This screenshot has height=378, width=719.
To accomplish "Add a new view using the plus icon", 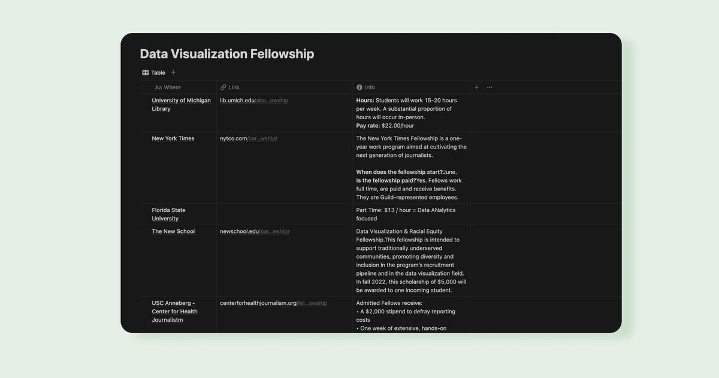I will pos(173,72).
